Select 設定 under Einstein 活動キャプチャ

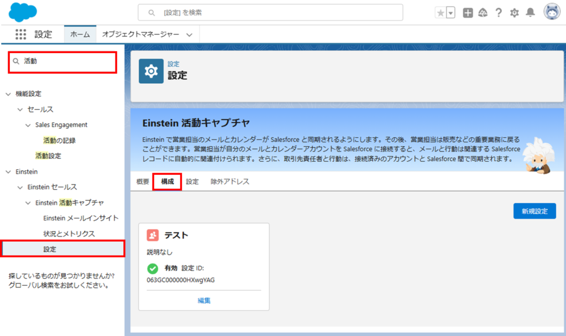click(63, 249)
